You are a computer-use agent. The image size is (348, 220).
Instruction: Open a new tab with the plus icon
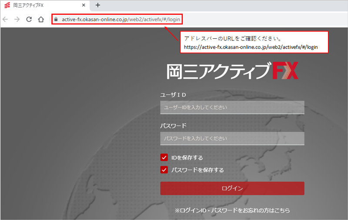tap(97, 5)
